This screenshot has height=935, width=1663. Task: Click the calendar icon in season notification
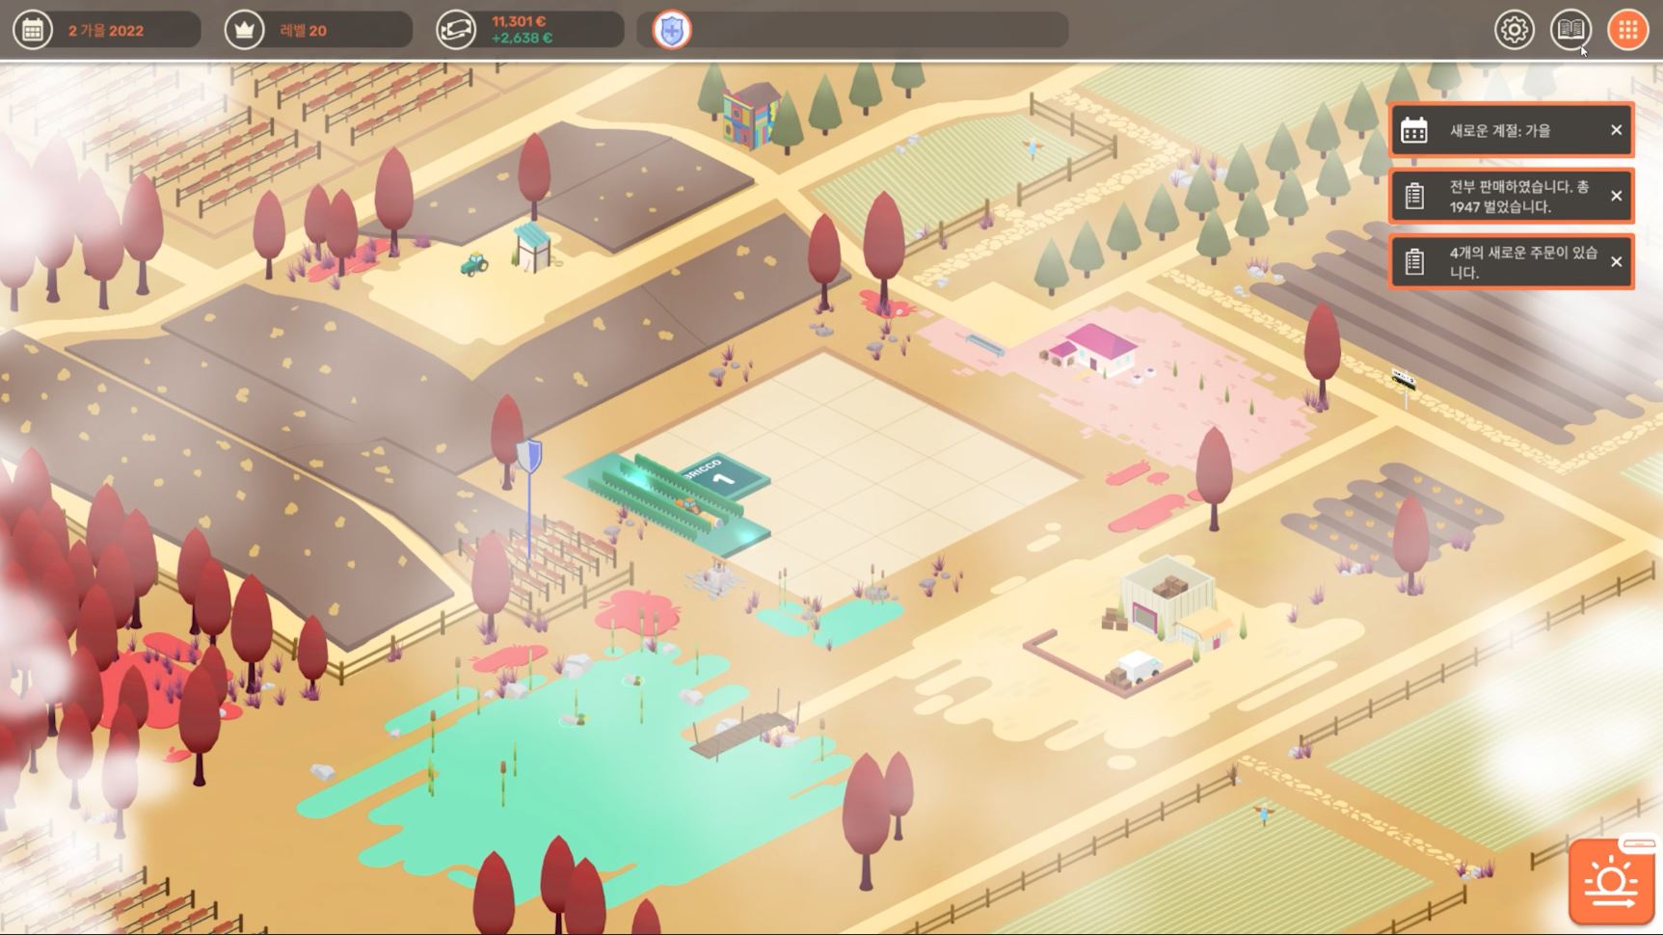[x=1414, y=130]
